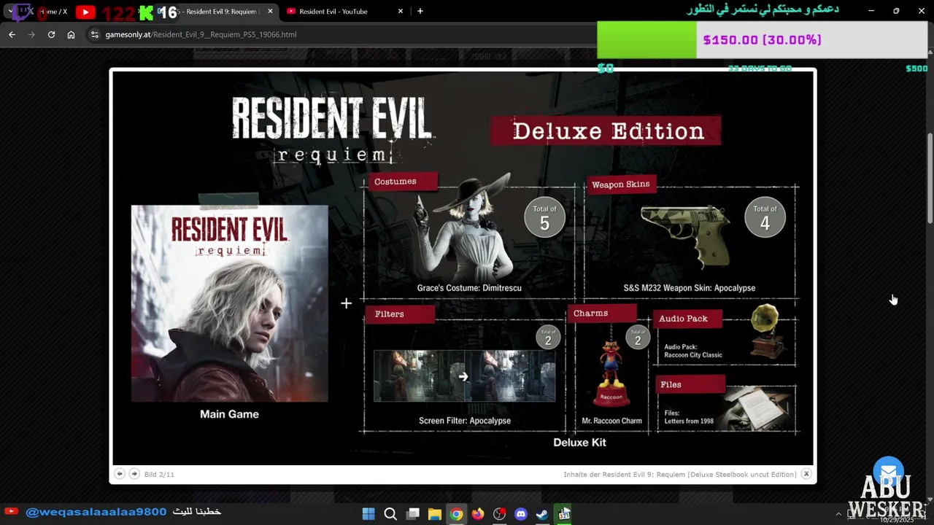
Task: Open a new browser tab
Action: [420, 12]
